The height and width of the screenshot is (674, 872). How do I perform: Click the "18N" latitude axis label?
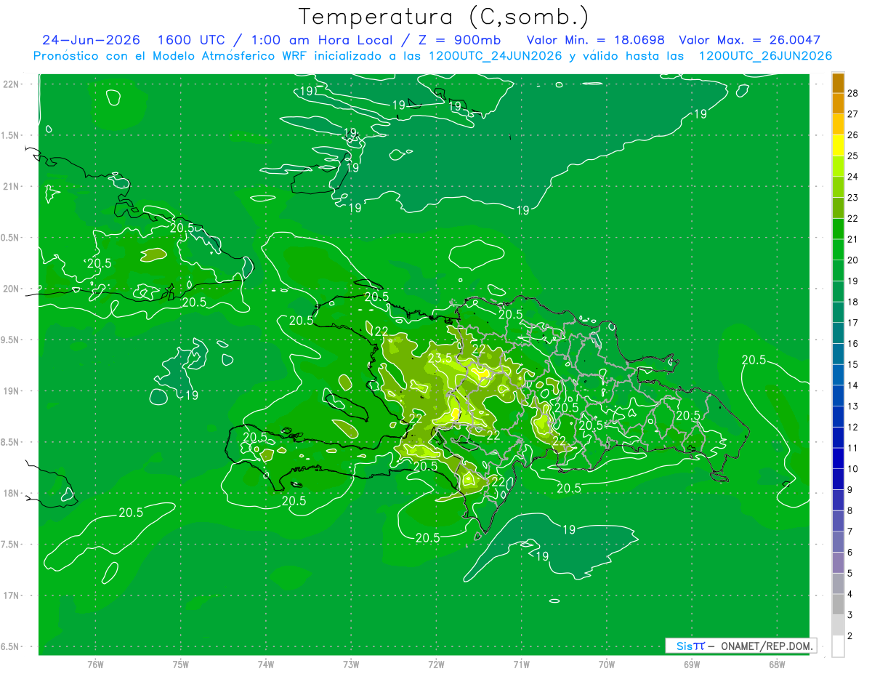click(x=12, y=493)
